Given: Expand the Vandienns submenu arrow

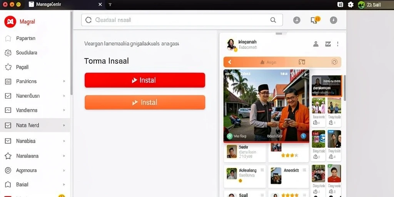Looking at the screenshot, I should click(x=64, y=110).
